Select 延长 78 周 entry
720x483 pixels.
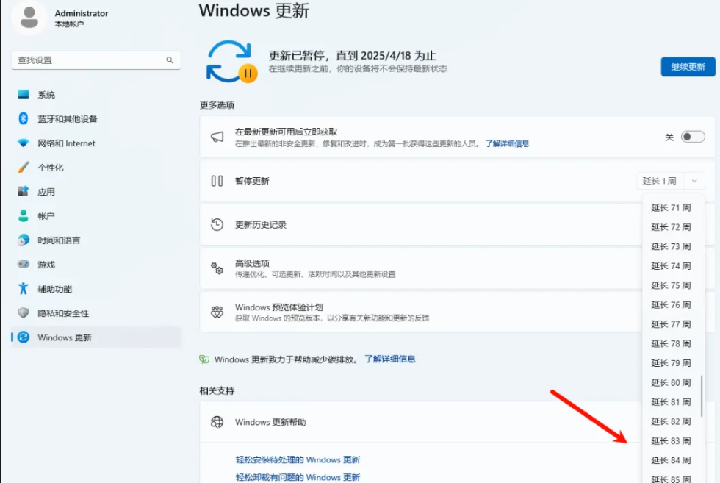click(671, 344)
